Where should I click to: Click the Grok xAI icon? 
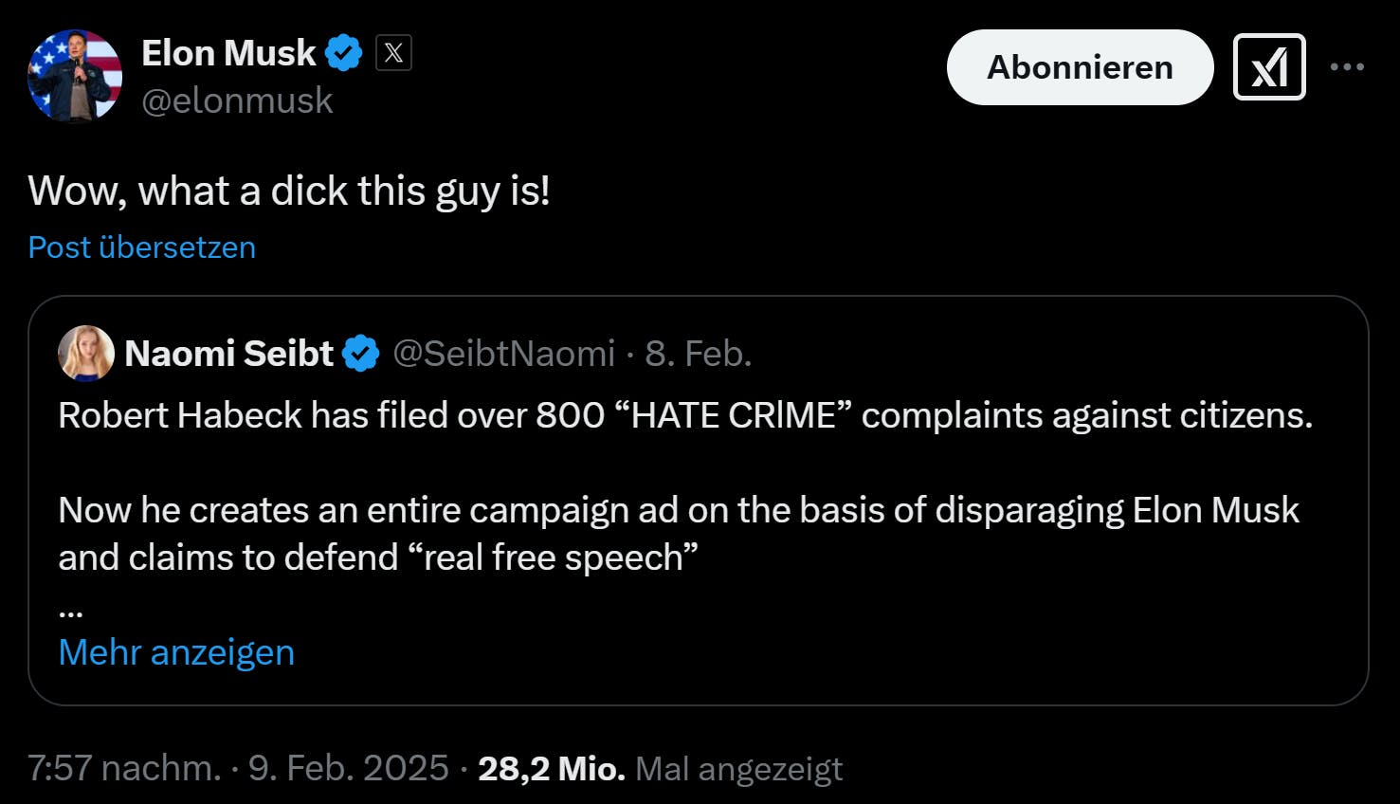(x=1269, y=67)
